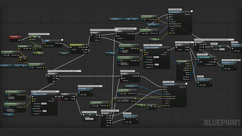Select lower Move Component To node header

coord(174,85)
